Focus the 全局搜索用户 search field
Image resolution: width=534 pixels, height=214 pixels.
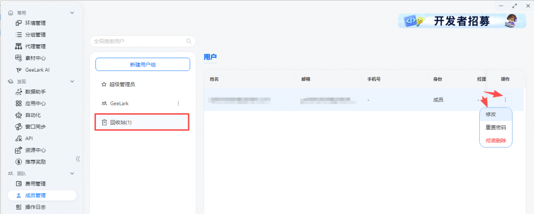tap(138, 41)
